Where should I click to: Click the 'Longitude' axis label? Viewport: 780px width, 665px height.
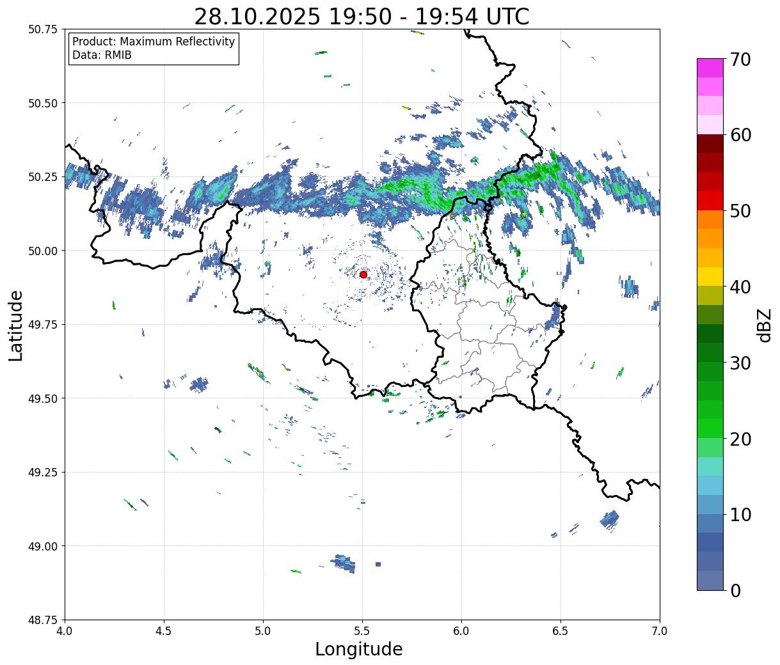click(x=359, y=649)
